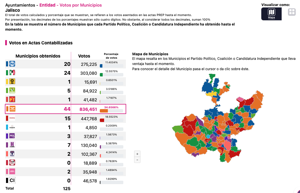Click the CI independent candidate icon

pyautogui.click(x=12, y=180)
